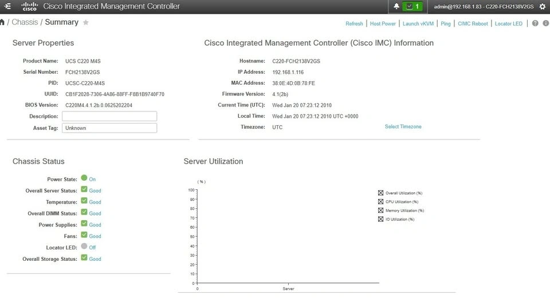Click Launch vKVM link

tap(418, 24)
